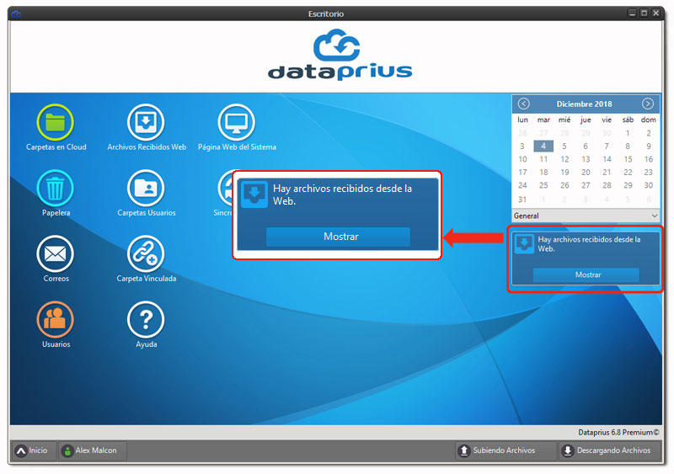Select December 20 in the calendar

[586, 173]
